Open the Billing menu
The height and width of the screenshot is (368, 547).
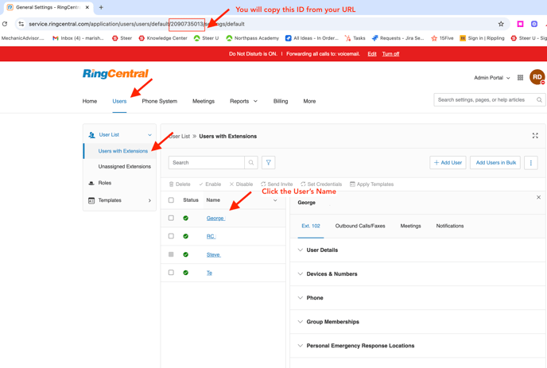281,101
